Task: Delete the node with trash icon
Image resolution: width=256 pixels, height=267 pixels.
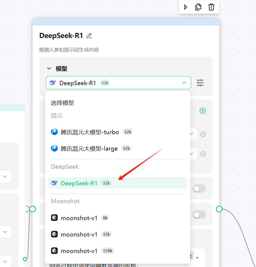Action: pyautogui.click(x=211, y=7)
